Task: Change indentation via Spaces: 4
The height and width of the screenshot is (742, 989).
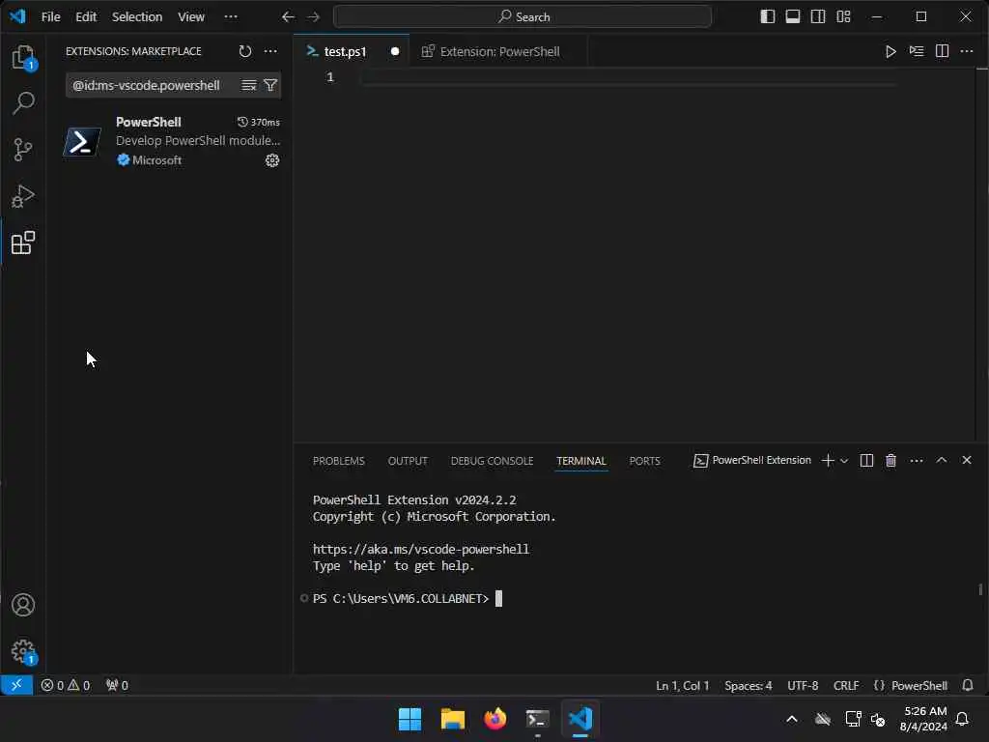Action: [749, 686]
